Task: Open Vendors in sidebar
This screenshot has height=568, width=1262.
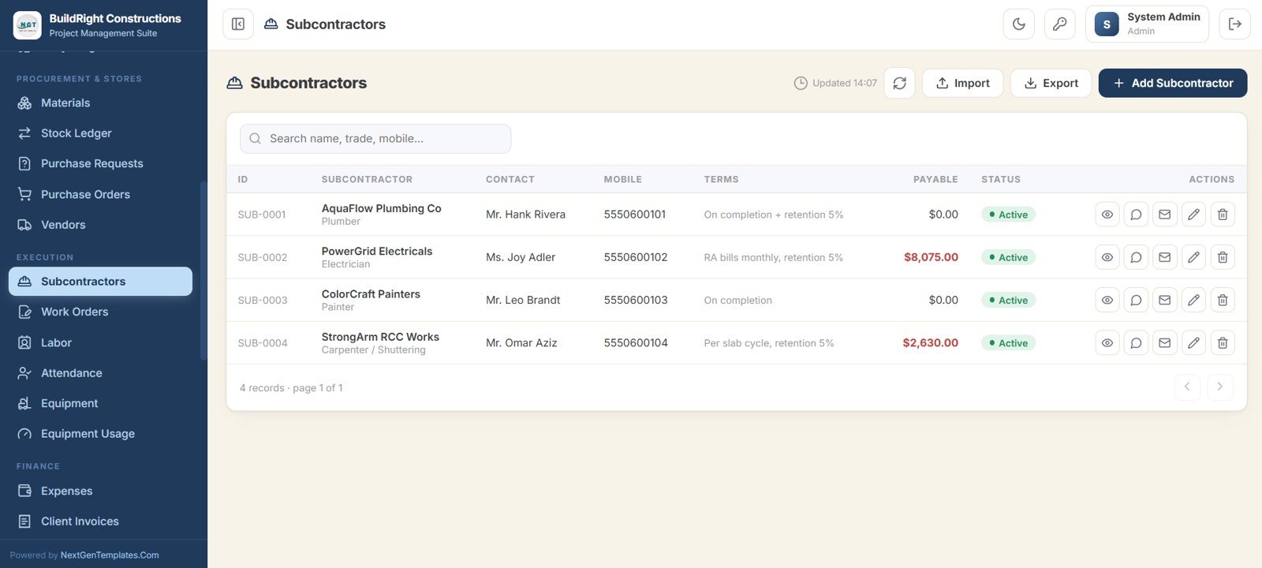Action: (x=100, y=225)
